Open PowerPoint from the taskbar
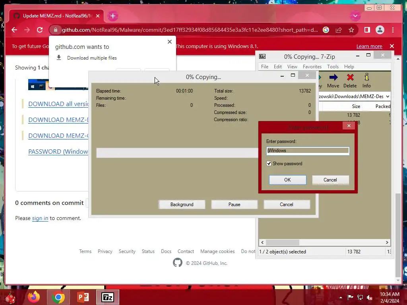407x305 pixels. [83, 297]
